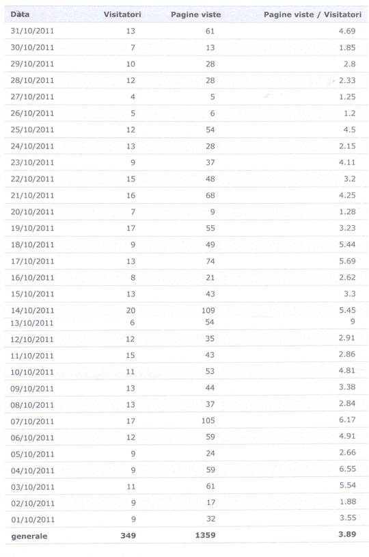Screen dimensions: 369x557
Task: Sort by the Visitatori column header
Action: coord(122,14)
